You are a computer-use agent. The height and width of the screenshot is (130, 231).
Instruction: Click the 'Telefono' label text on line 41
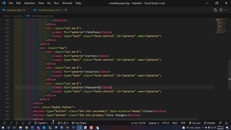click(92, 32)
